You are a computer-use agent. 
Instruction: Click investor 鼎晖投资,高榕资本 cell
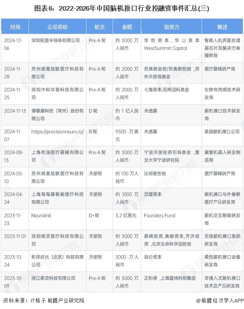171,240
